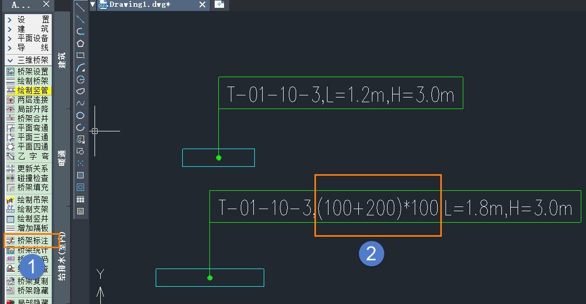
Task: Expand the 平面设备 menu section
Action: pos(28,38)
